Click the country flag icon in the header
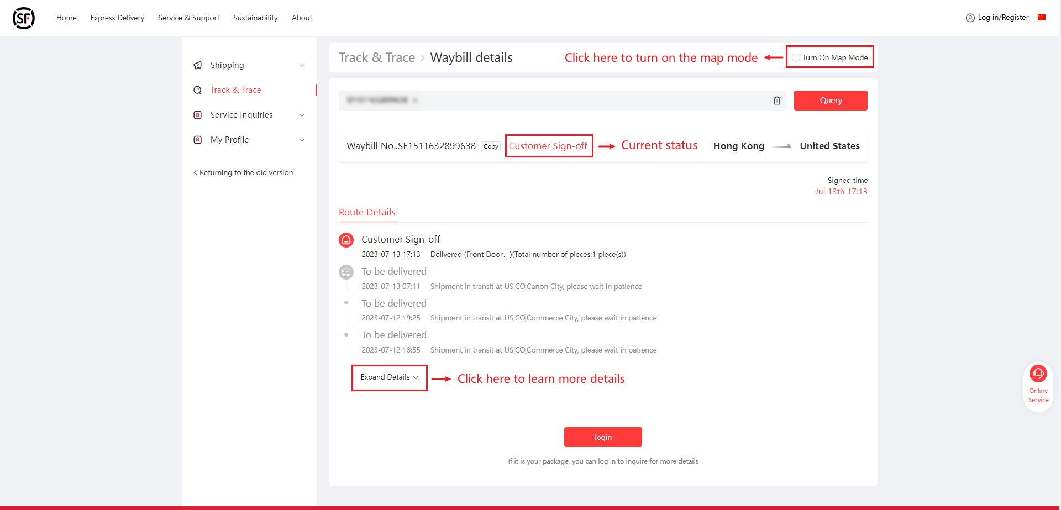The height and width of the screenshot is (510, 1061). tap(1042, 17)
